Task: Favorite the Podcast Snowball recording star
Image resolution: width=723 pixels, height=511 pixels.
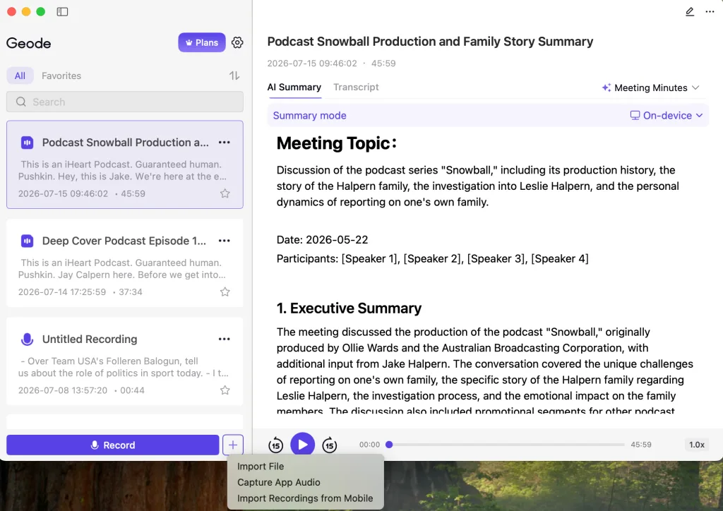Action: click(225, 193)
